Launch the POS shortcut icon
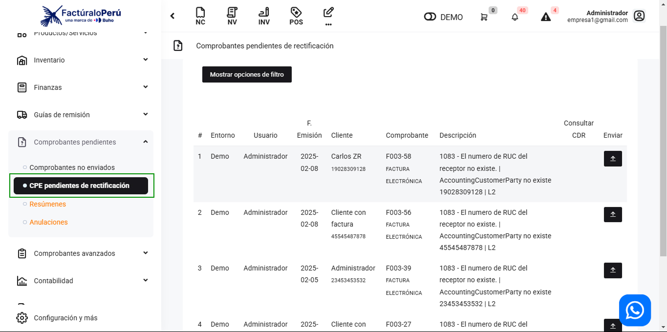The height and width of the screenshot is (332, 667). click(296, 16)
